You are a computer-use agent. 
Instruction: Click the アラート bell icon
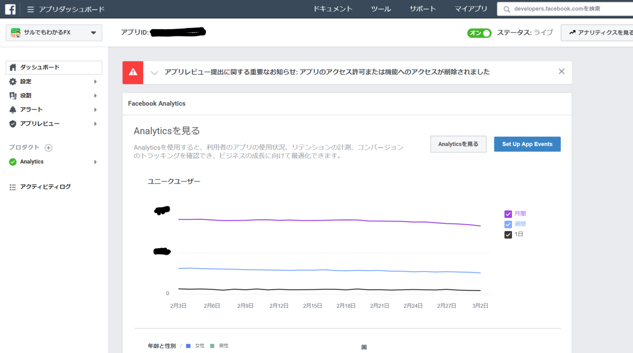pos(13,109)
